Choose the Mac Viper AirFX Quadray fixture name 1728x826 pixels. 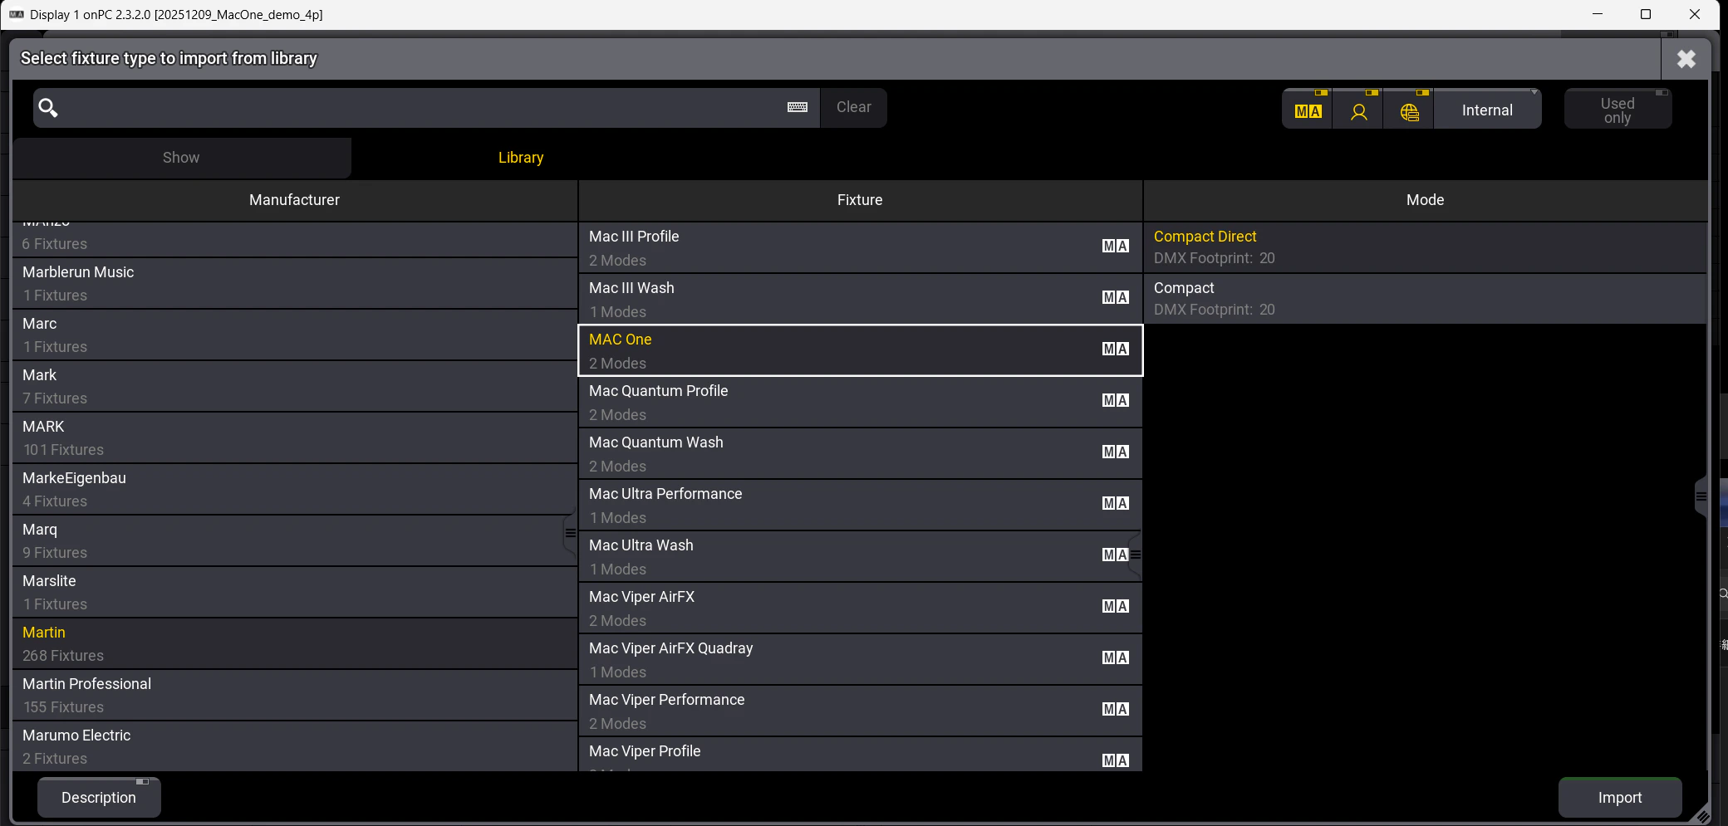point(670,648)
